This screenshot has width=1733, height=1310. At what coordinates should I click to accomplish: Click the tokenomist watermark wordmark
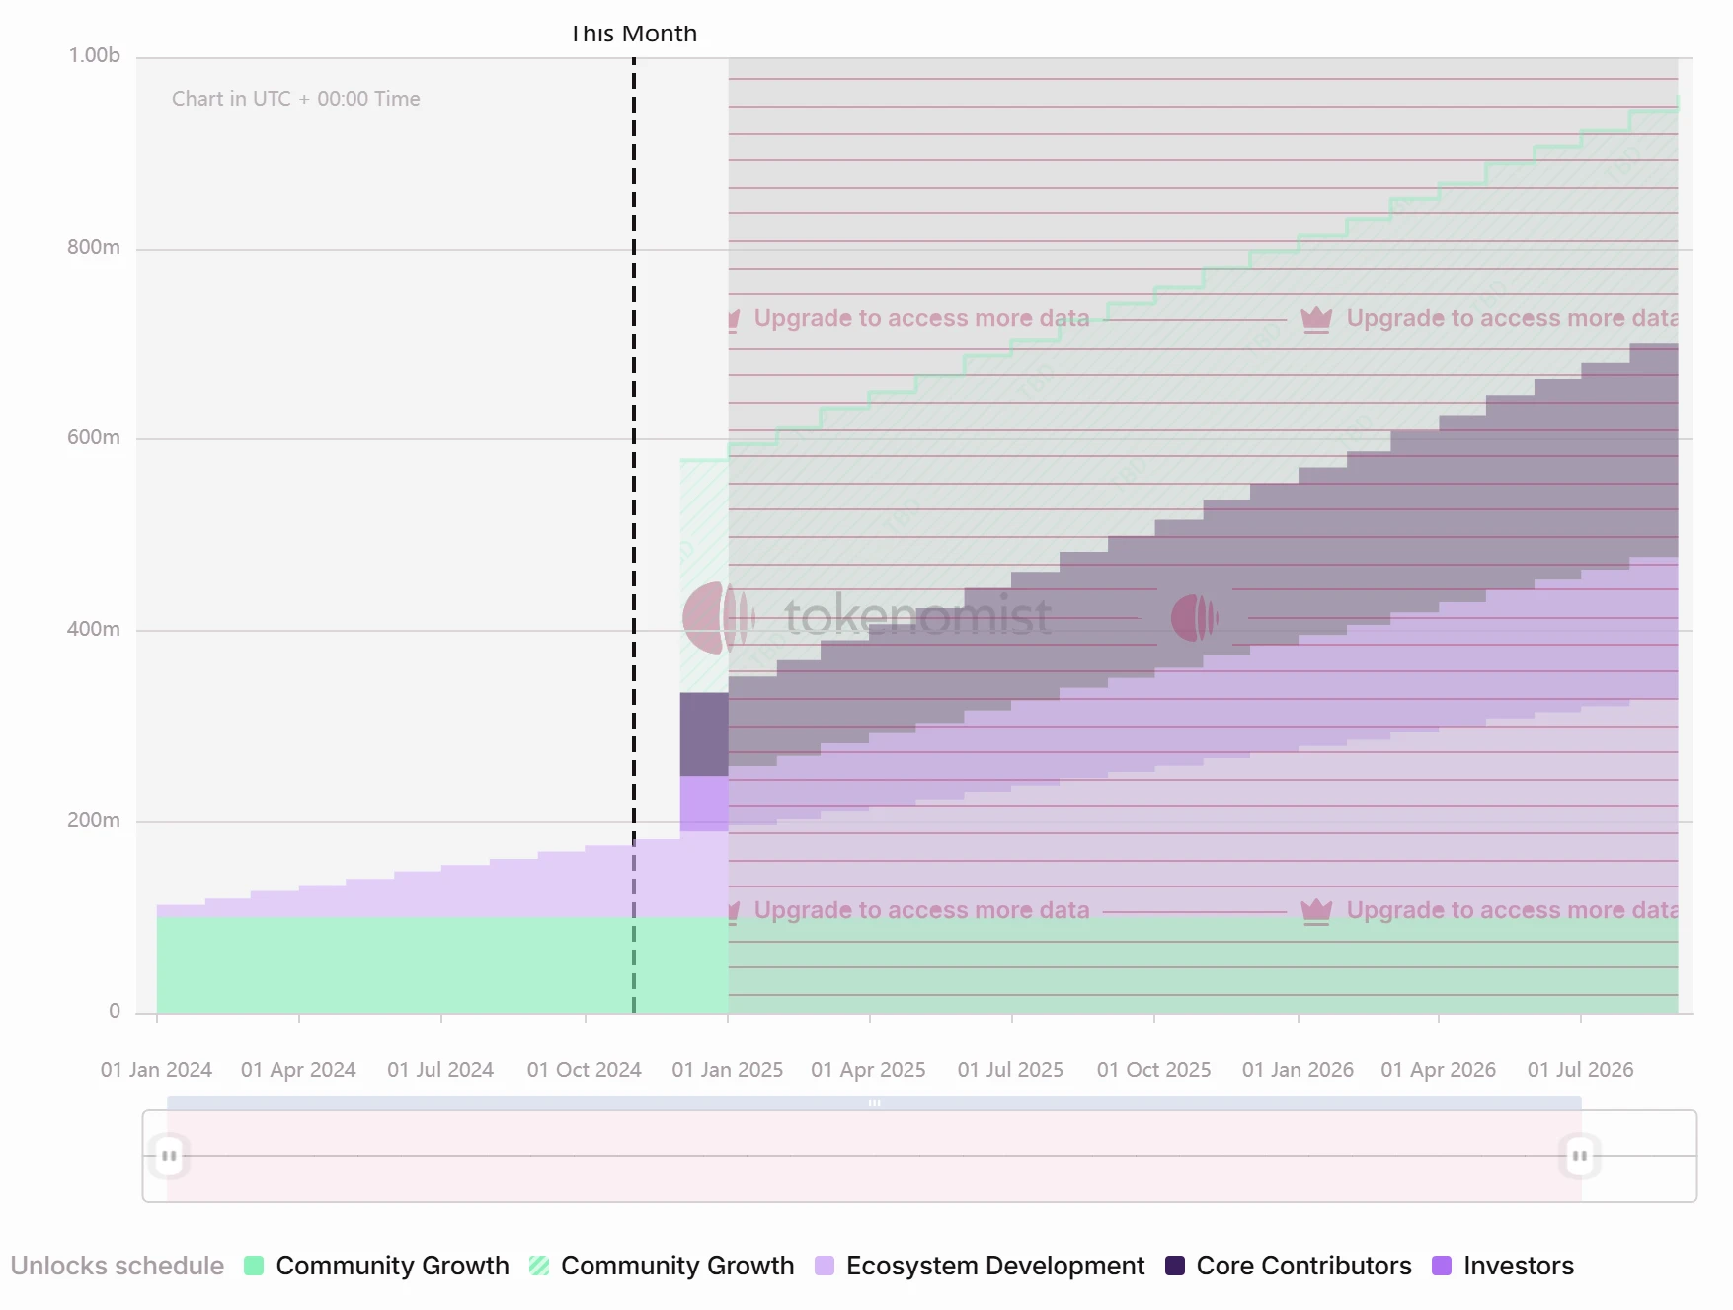click(916, 617)
